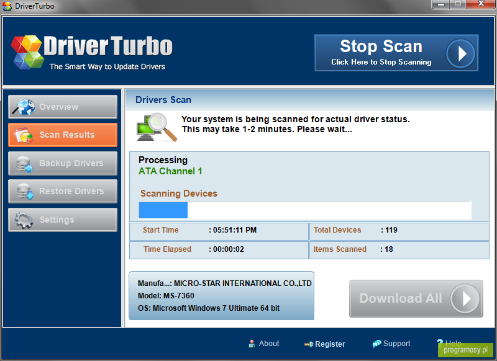Click the 'ATA Channel 1' processing text
The height and width of the screenshot is (361, 497).
[x=170, y=171]
